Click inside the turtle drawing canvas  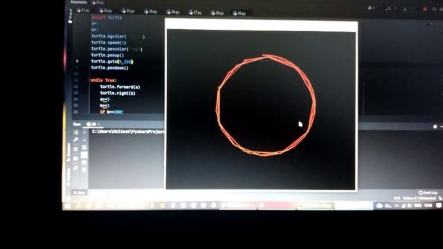tap(261, 110)
